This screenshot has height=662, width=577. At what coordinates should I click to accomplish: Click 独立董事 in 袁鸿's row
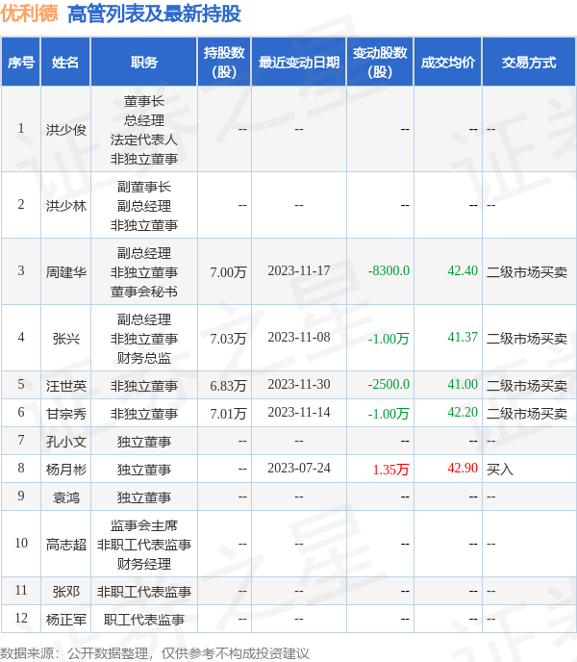(144, 496)
